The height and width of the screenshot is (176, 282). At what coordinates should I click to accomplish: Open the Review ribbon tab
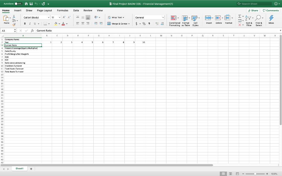tap(88, 10)
